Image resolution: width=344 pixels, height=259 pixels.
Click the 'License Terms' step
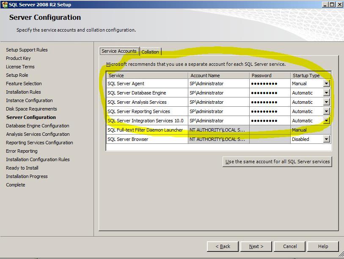coord(20,67)
